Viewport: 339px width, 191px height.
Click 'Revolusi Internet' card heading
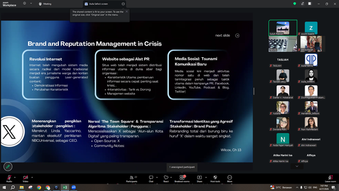tap(46, 59)
